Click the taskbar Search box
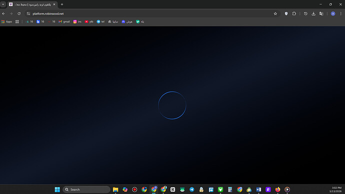This screenshot has width=345, height=194. pos(86,190)
